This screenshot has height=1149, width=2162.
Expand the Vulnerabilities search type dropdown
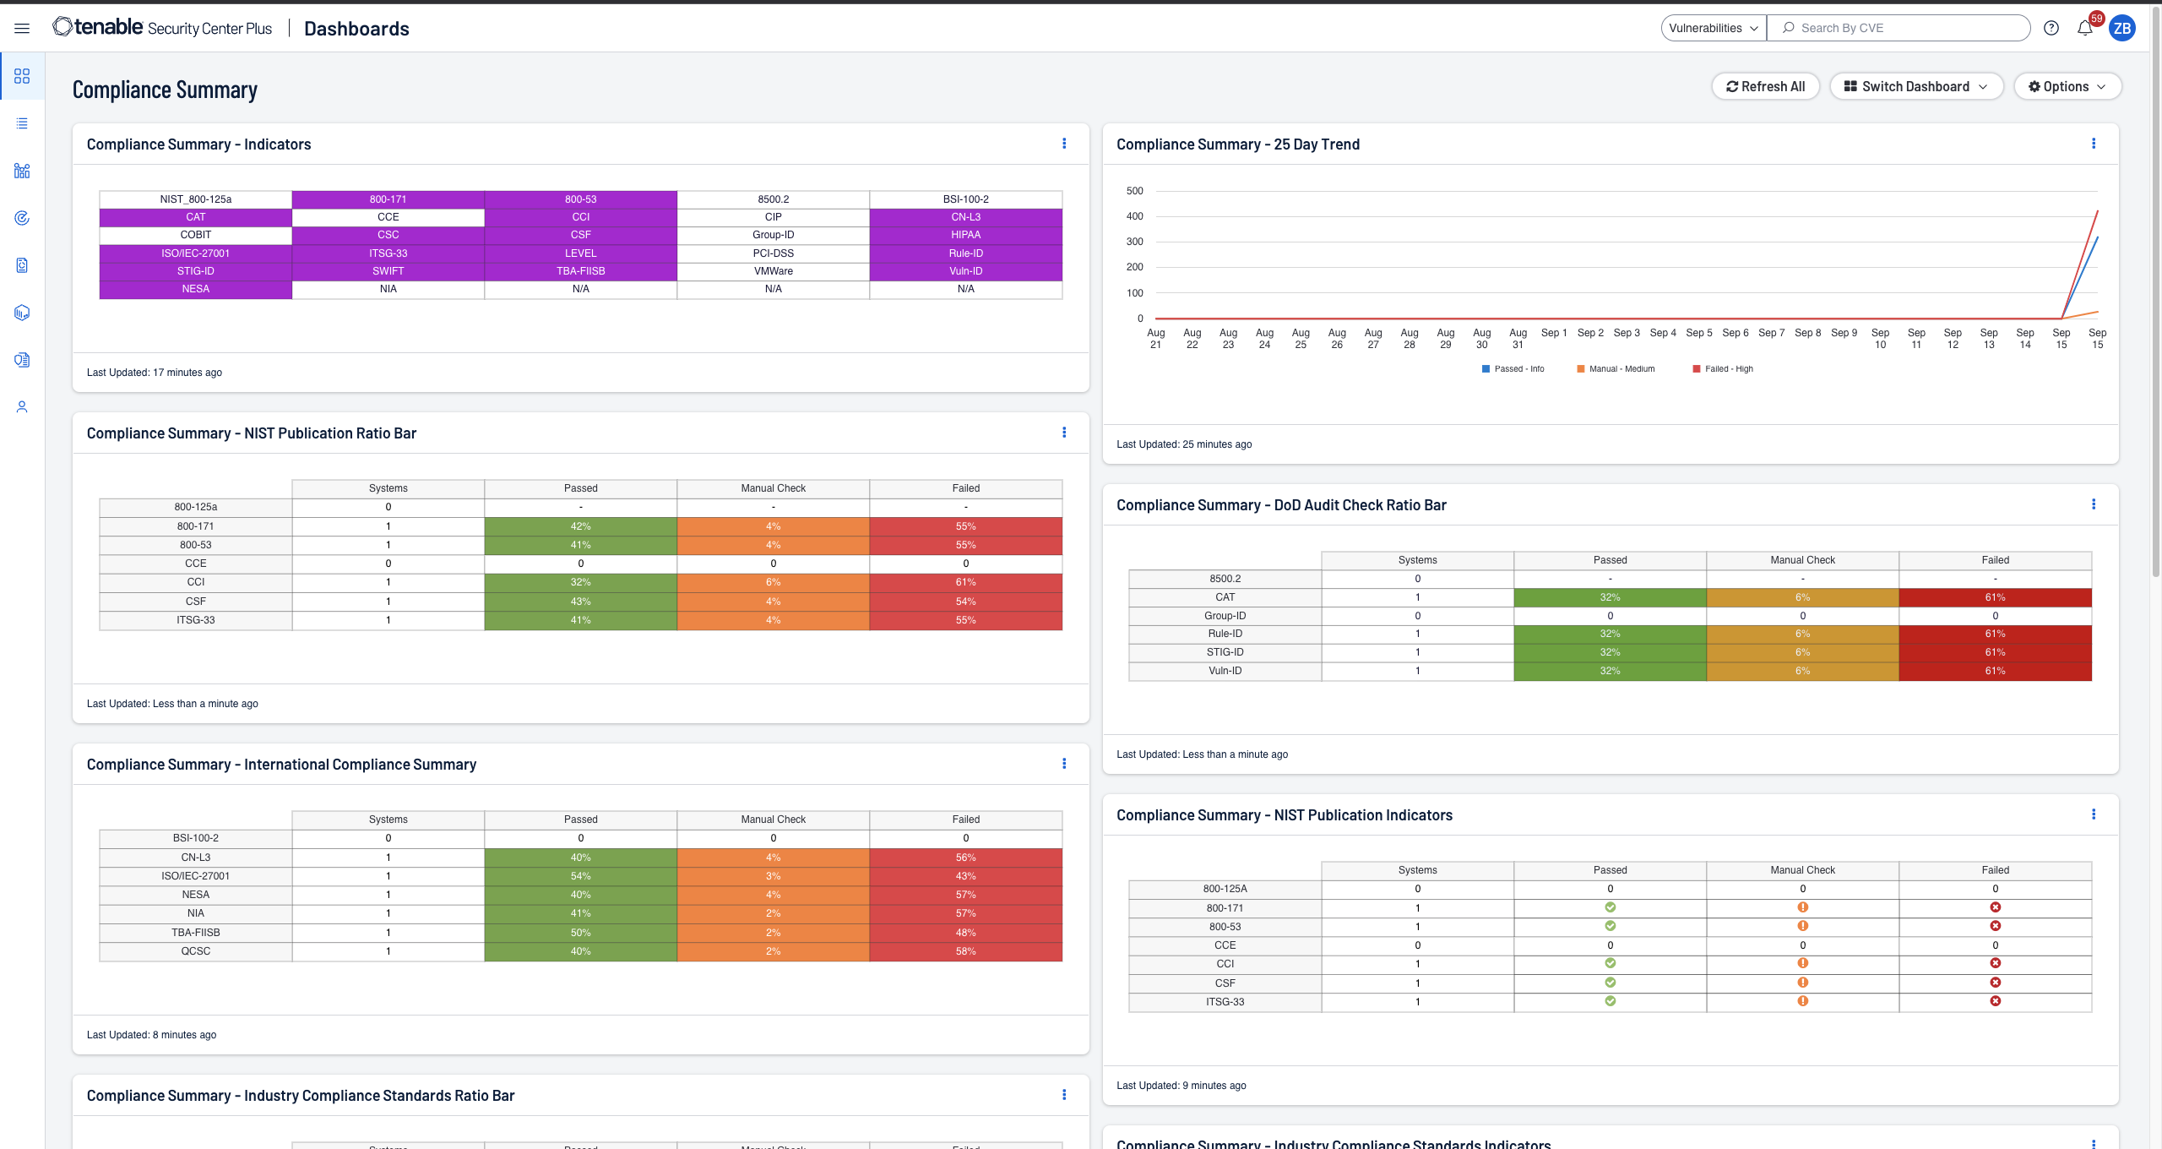[x=1713, y=28]
